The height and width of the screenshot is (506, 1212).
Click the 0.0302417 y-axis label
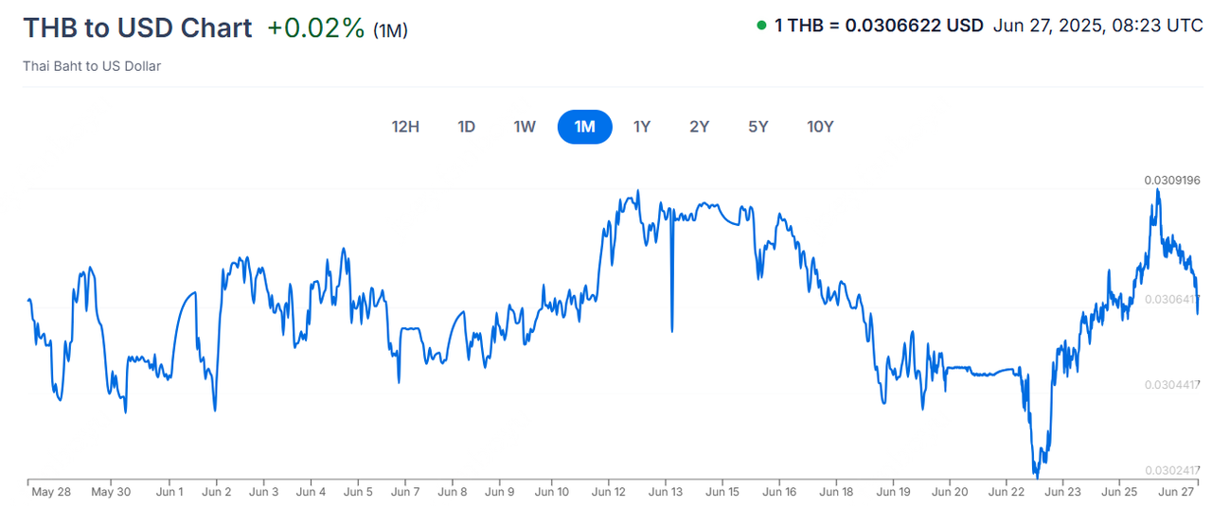[x=1172, y=470]
